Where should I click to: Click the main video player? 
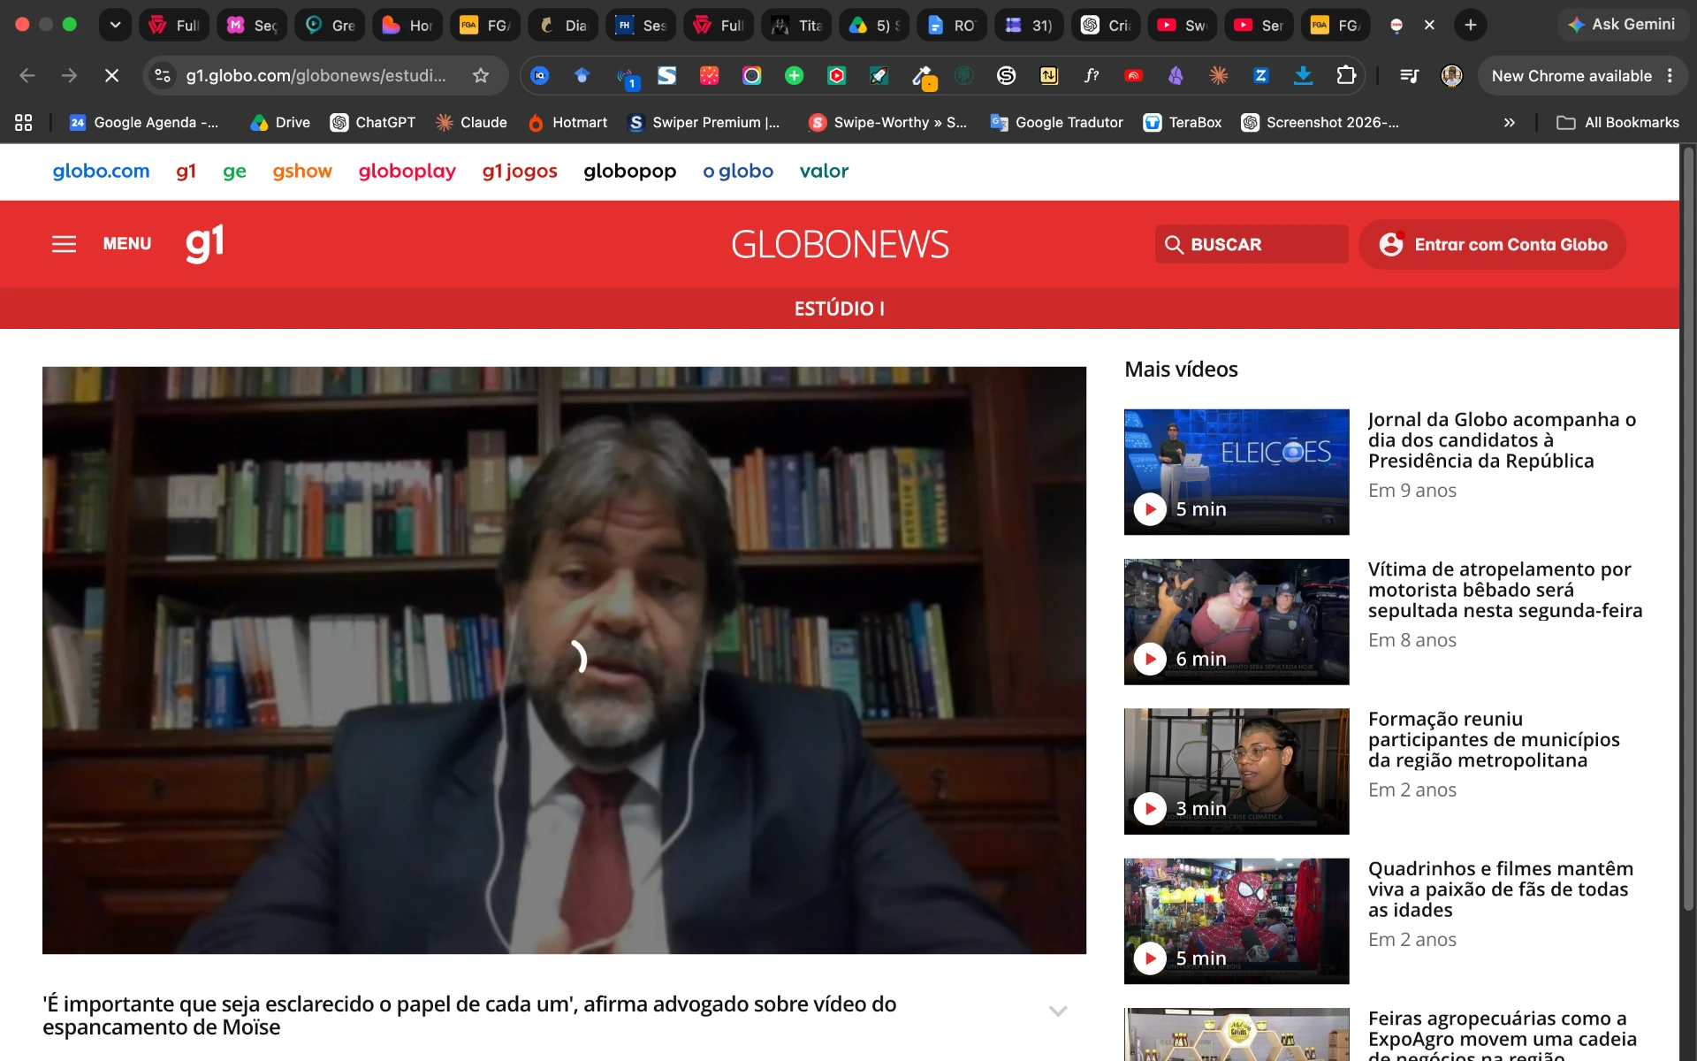pyautogui.click(x=564, y=660)
